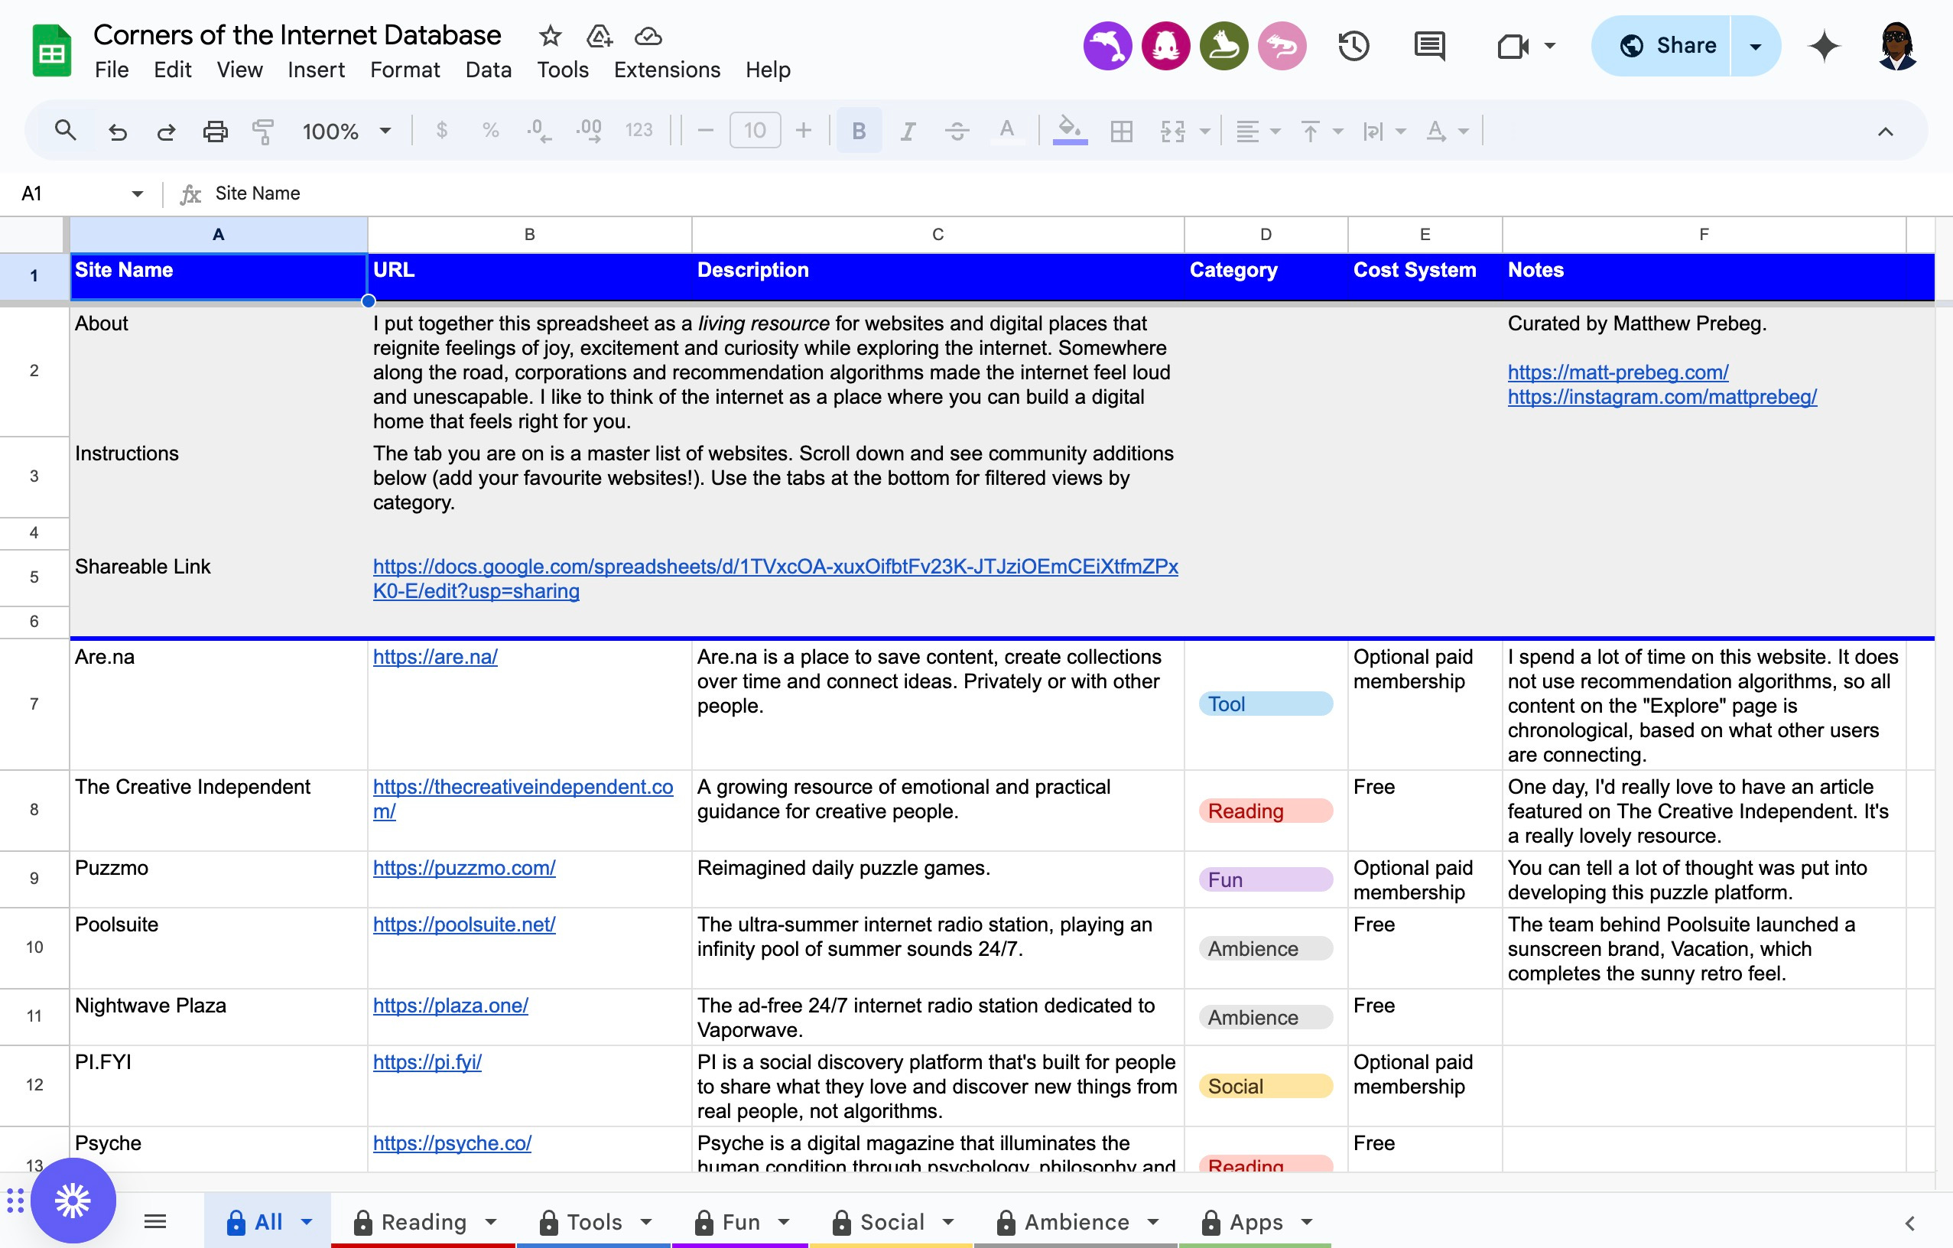Expand the Share options arrow
Viewport: 1953px width, 1248px height.
coord(1755,46)
